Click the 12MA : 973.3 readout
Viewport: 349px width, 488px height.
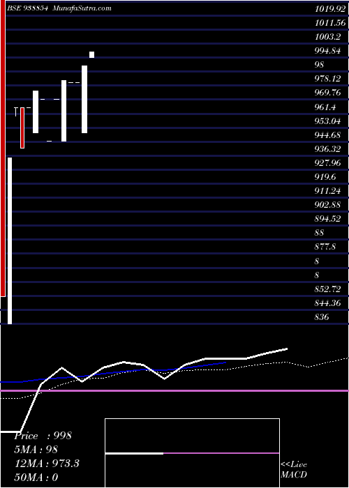[47, 464]
